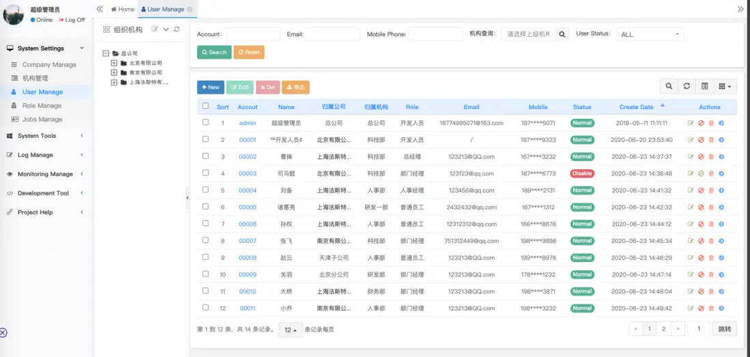Select the checkbox for row 5 刘备
This screenshot has width=750, height=357.
point(206,190)
